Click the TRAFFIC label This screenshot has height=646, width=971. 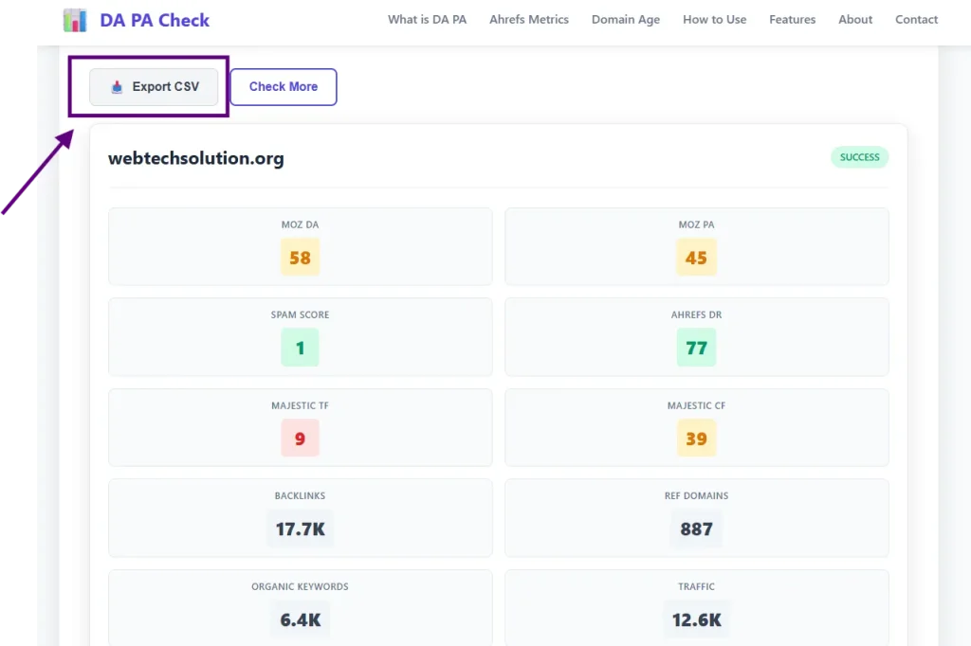pyautogui.click(x=696, y=586)
